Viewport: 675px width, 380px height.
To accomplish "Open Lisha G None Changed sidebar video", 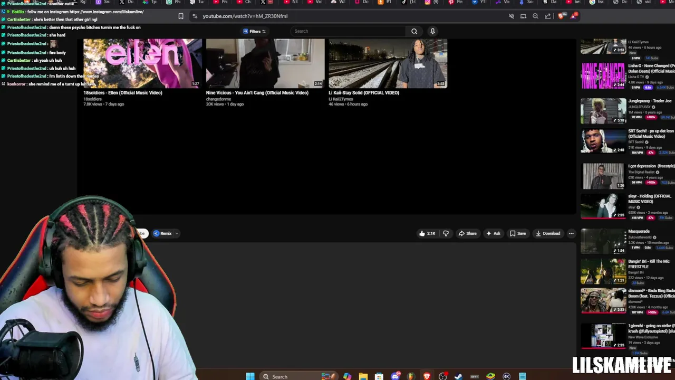I will [603, 75].
